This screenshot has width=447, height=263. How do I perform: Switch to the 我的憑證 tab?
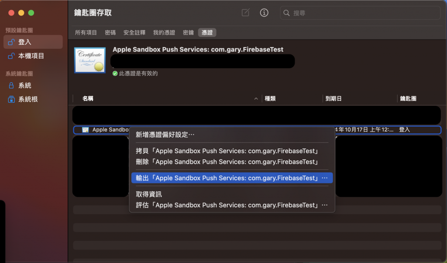pos(164,33)
